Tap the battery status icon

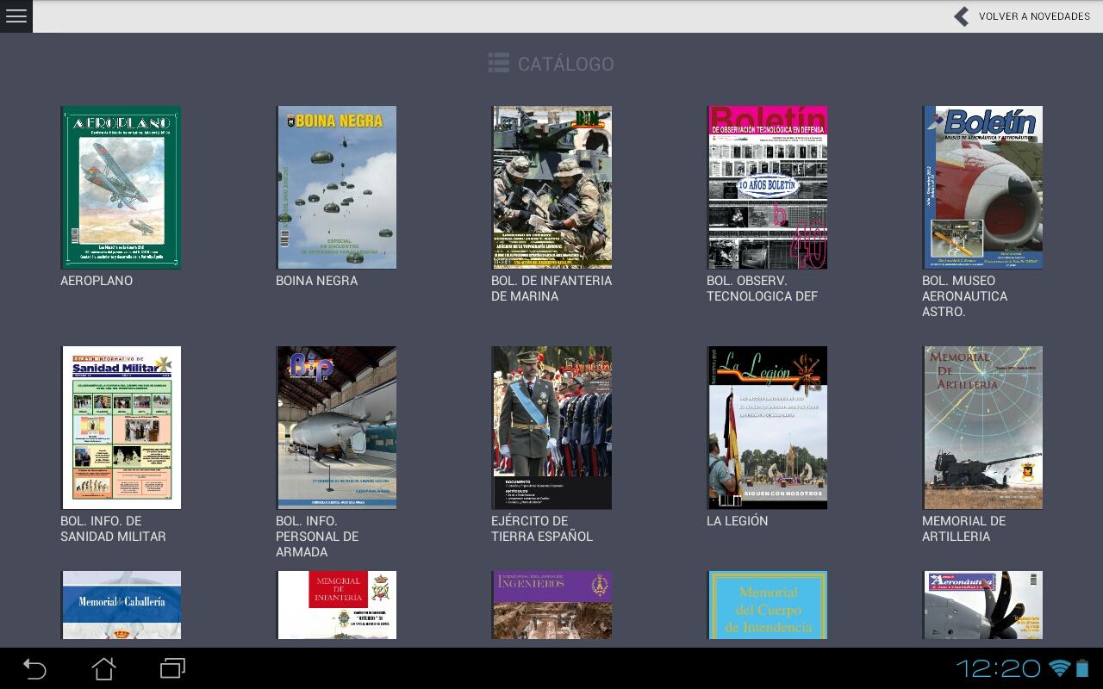point(1083,668)
